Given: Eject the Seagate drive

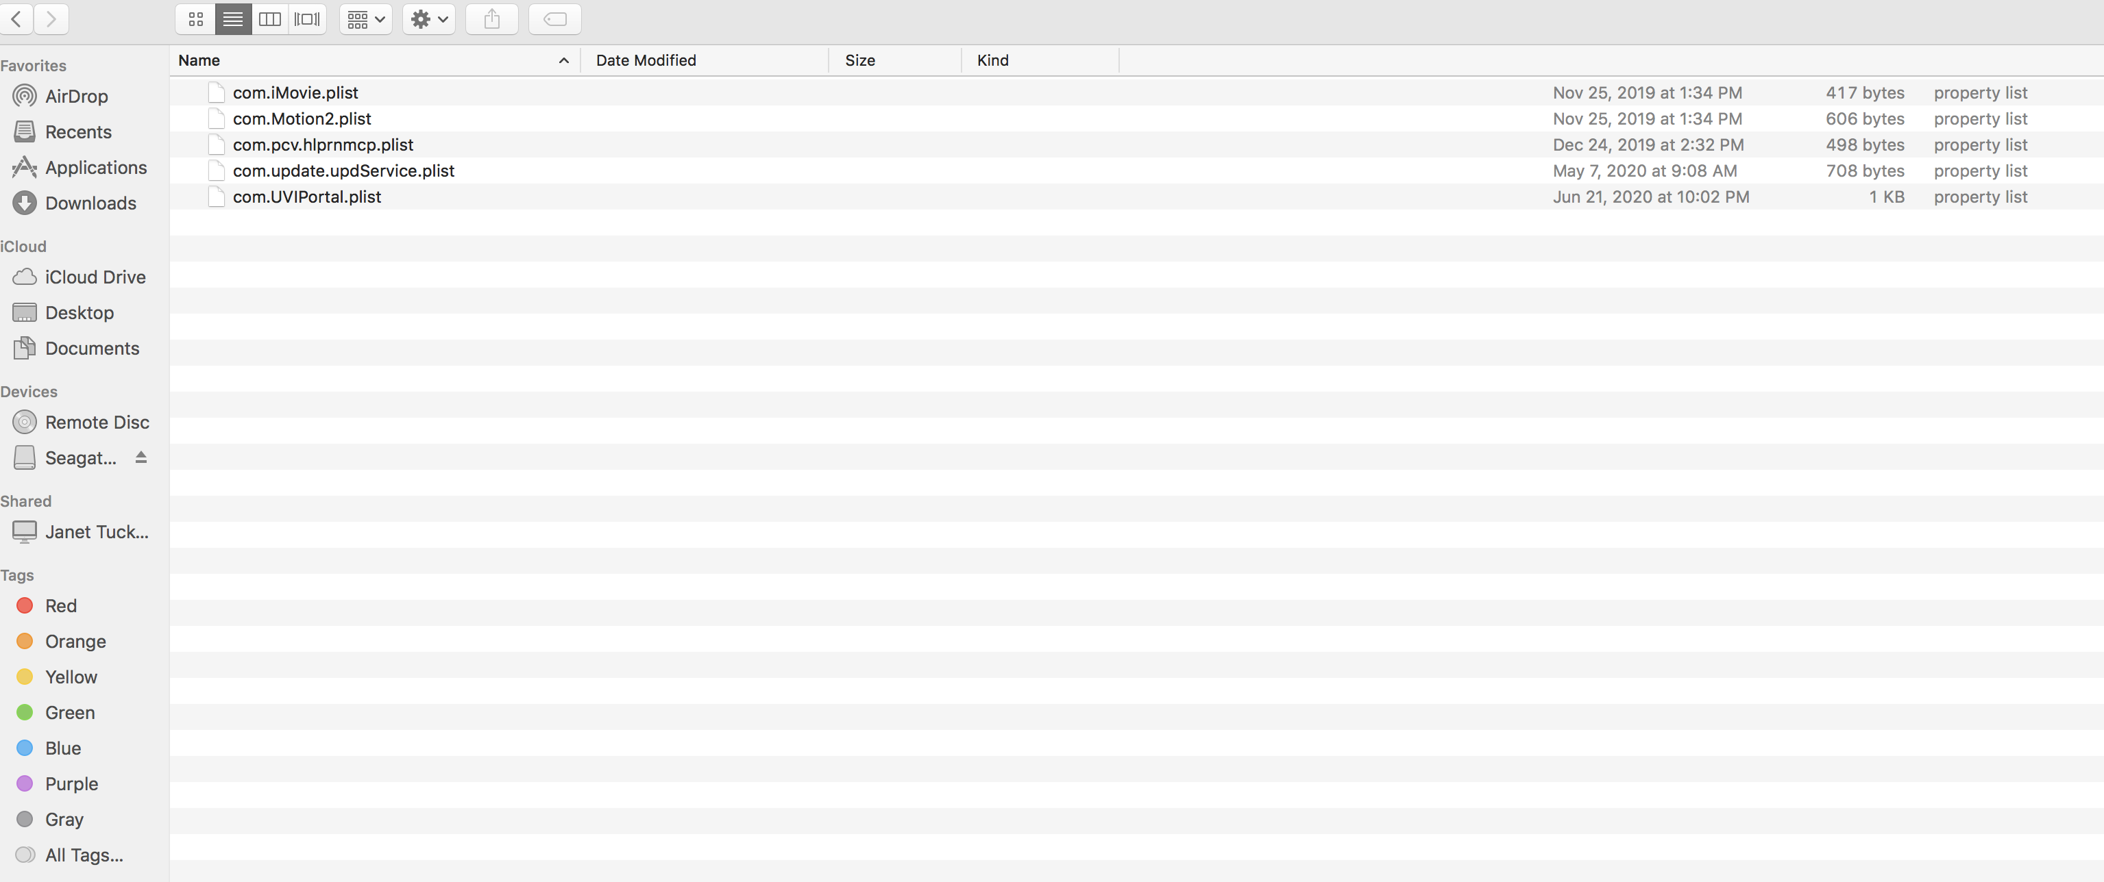Looking at the screenshot, I should pos(140,457).
